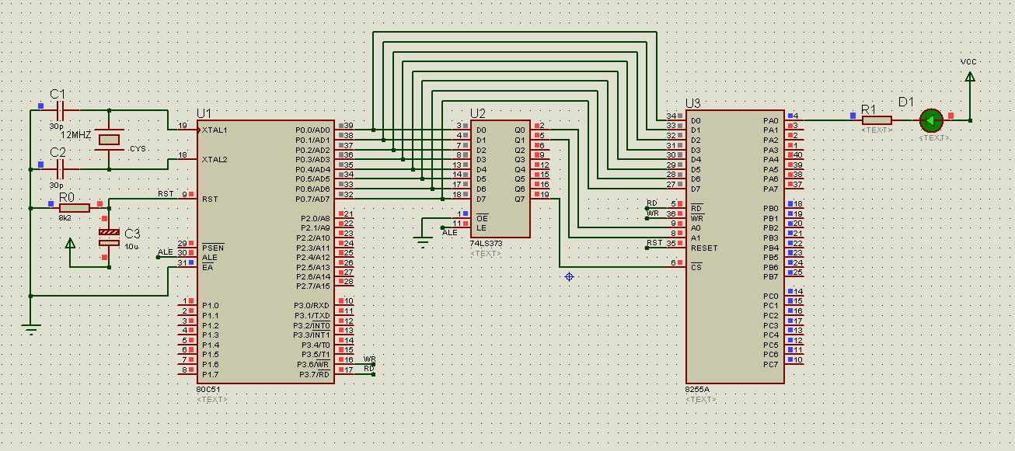1015x451 pixels.
Task: Select the R0 resistor symbol
Action: 75,208
